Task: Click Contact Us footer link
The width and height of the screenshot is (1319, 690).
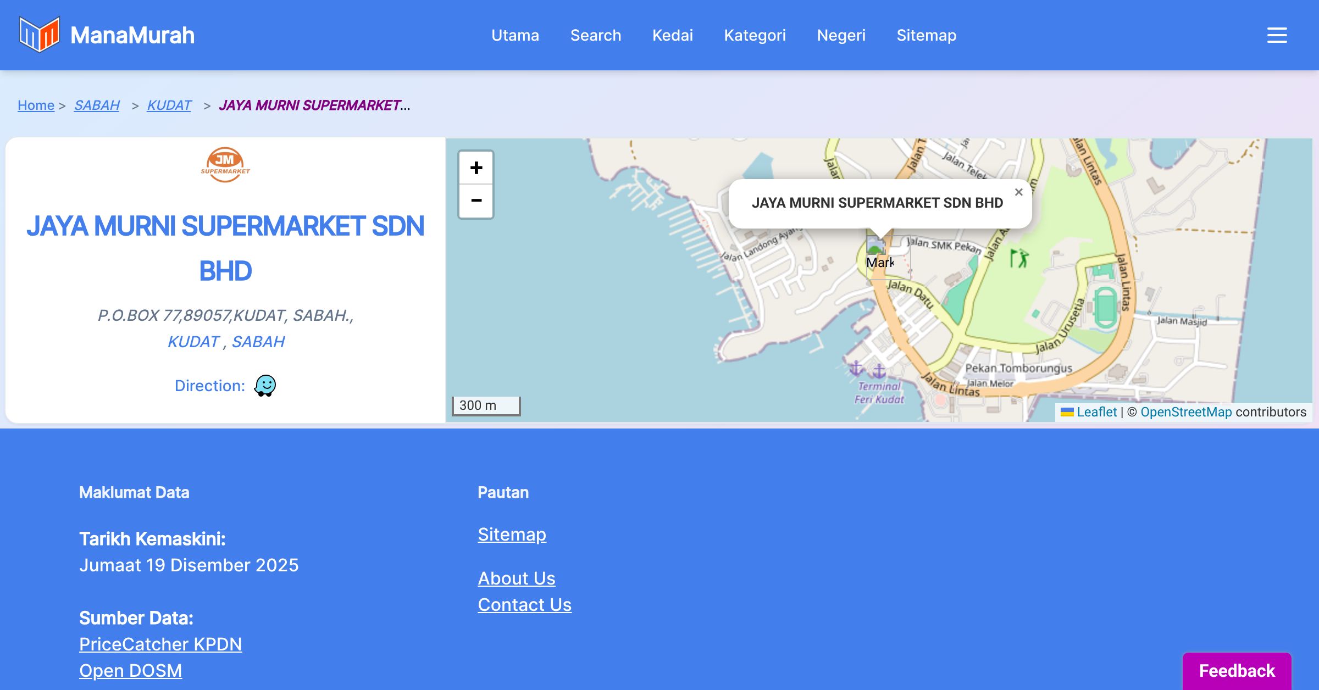Action: (x=524, y=604)
